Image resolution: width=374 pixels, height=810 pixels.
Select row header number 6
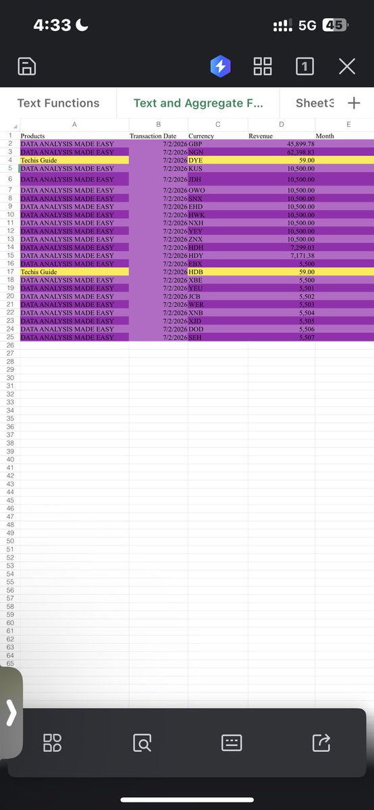pyautogui.click(x=10, y=179)
